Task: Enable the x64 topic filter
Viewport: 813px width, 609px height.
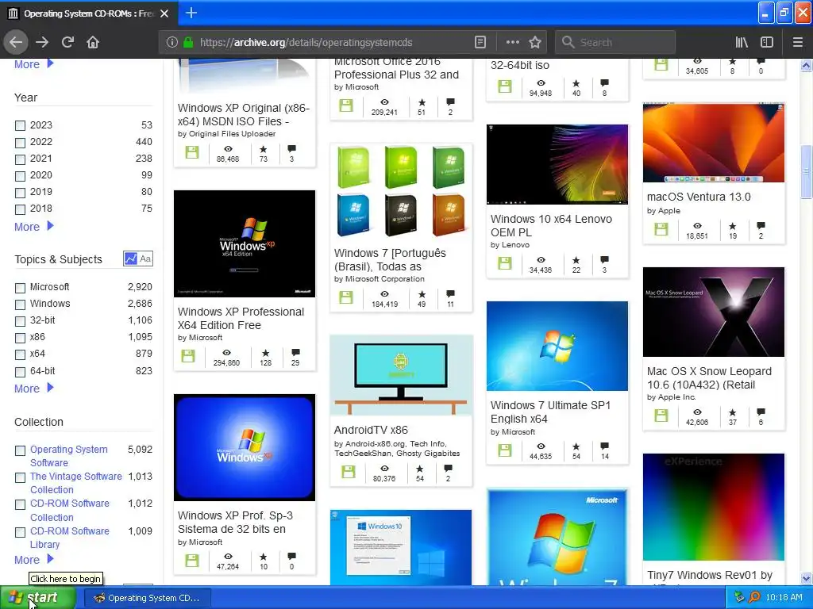Action: (x=20, y=354)
